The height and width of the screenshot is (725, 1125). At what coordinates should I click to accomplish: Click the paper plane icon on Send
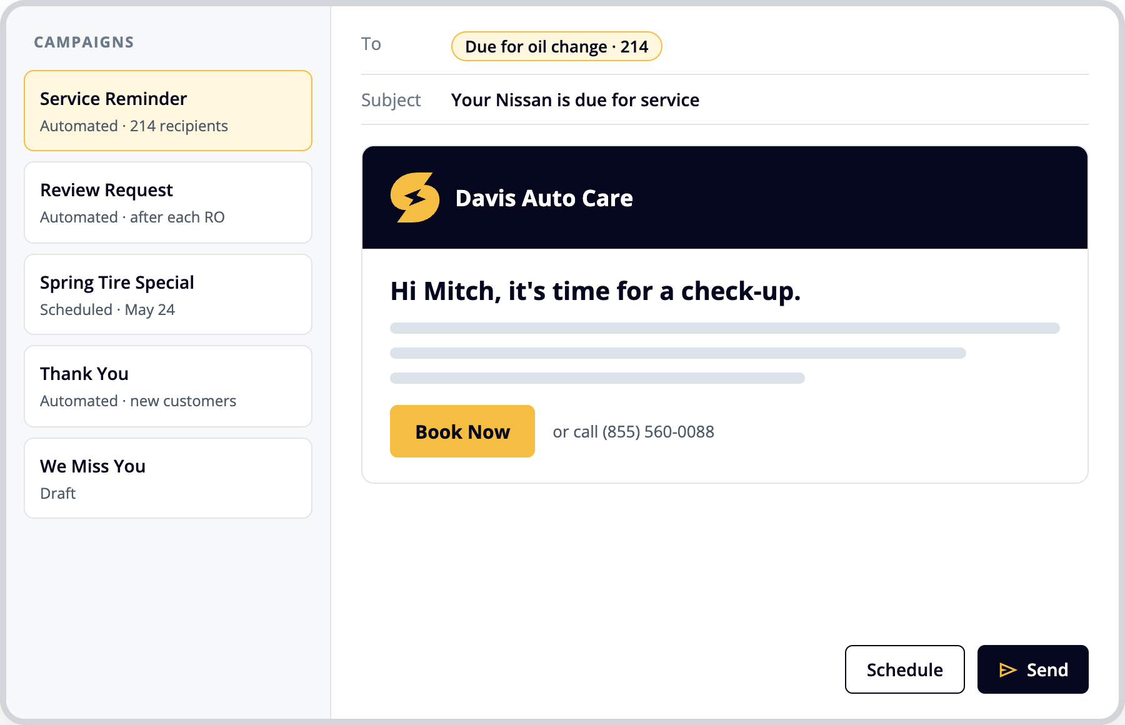pos(1007,670)
